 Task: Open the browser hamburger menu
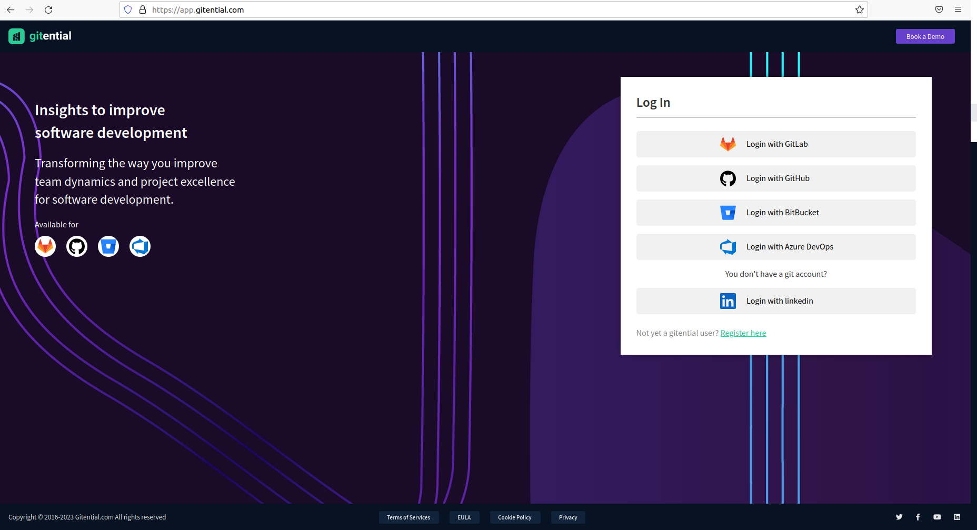point(958,9)
